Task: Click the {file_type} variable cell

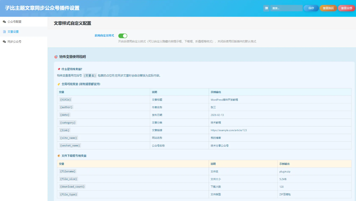Action: click(x=133, y=194)
